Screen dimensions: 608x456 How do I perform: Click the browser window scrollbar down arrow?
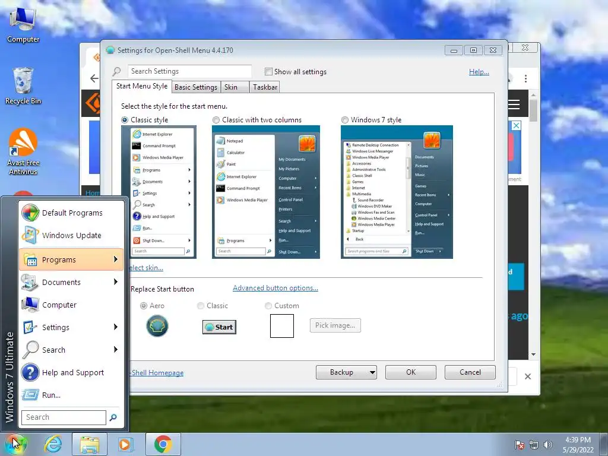pyautogui.click(x=534, y=354)
